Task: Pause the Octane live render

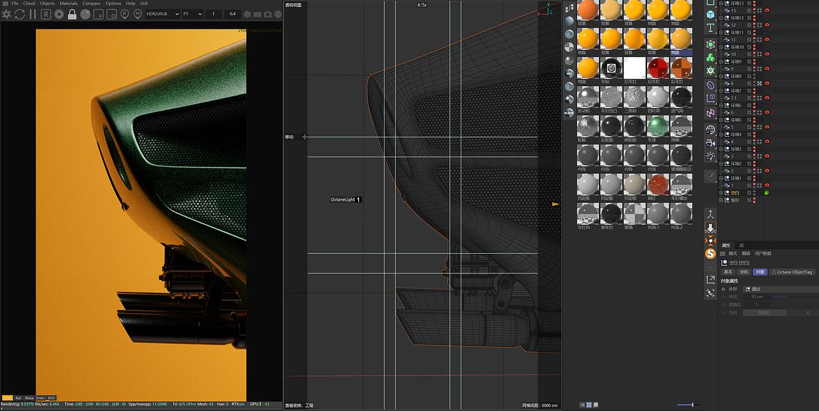Action: pyautogui.click(x=33, y=13)
